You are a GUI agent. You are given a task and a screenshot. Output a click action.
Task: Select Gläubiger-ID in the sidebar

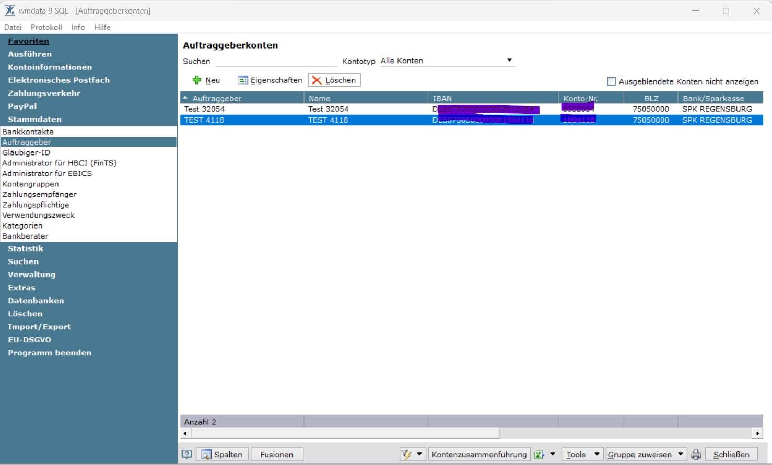point(26,152)
